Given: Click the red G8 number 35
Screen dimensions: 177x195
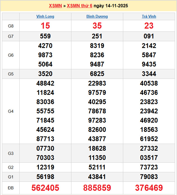Looking at the screenshot, I should pyautogui.click(x=97, y=26).
